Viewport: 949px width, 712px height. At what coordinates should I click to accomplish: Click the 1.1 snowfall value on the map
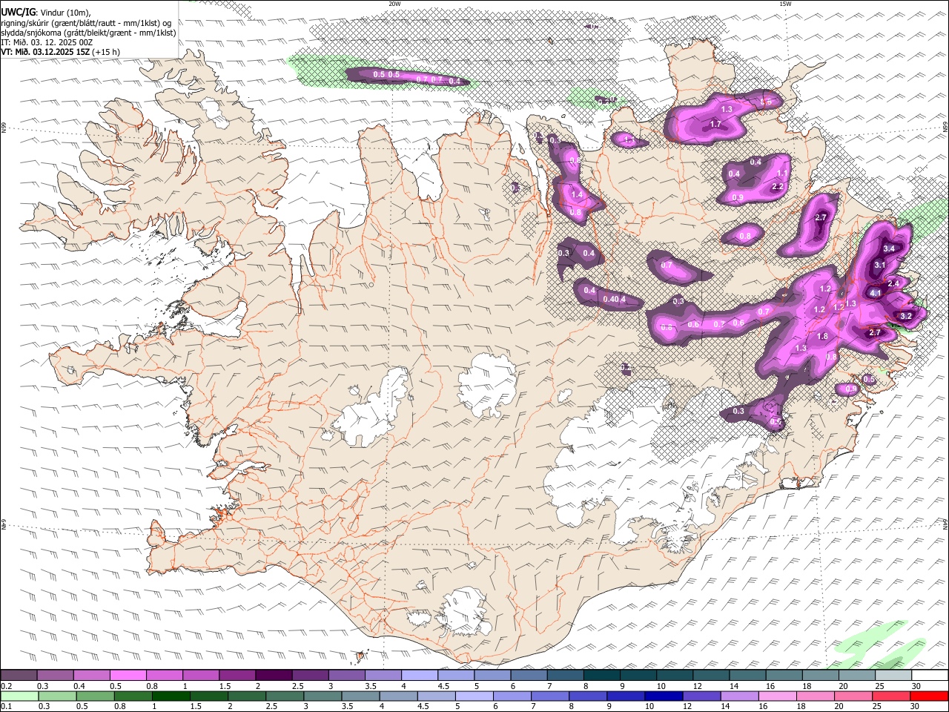[782, 174]
